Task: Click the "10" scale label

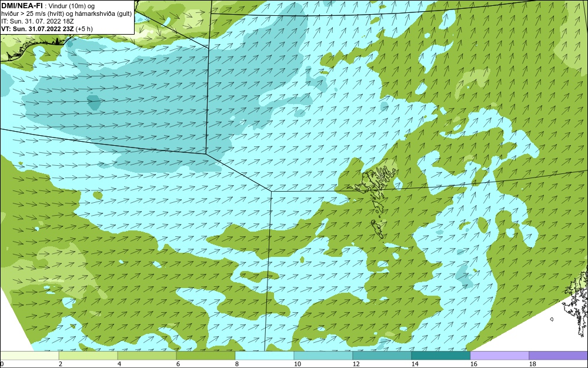Action: (x=298, y=364)
